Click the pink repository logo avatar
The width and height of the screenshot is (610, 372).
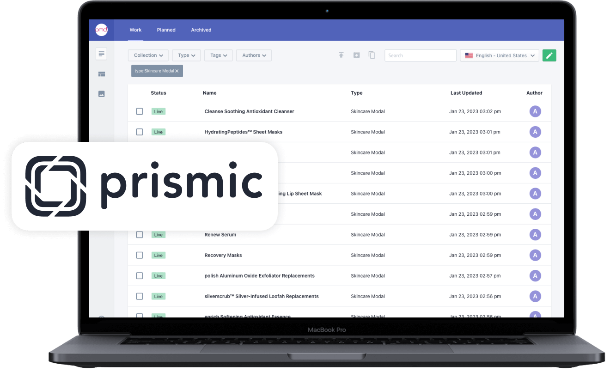(x=101, y=30)
